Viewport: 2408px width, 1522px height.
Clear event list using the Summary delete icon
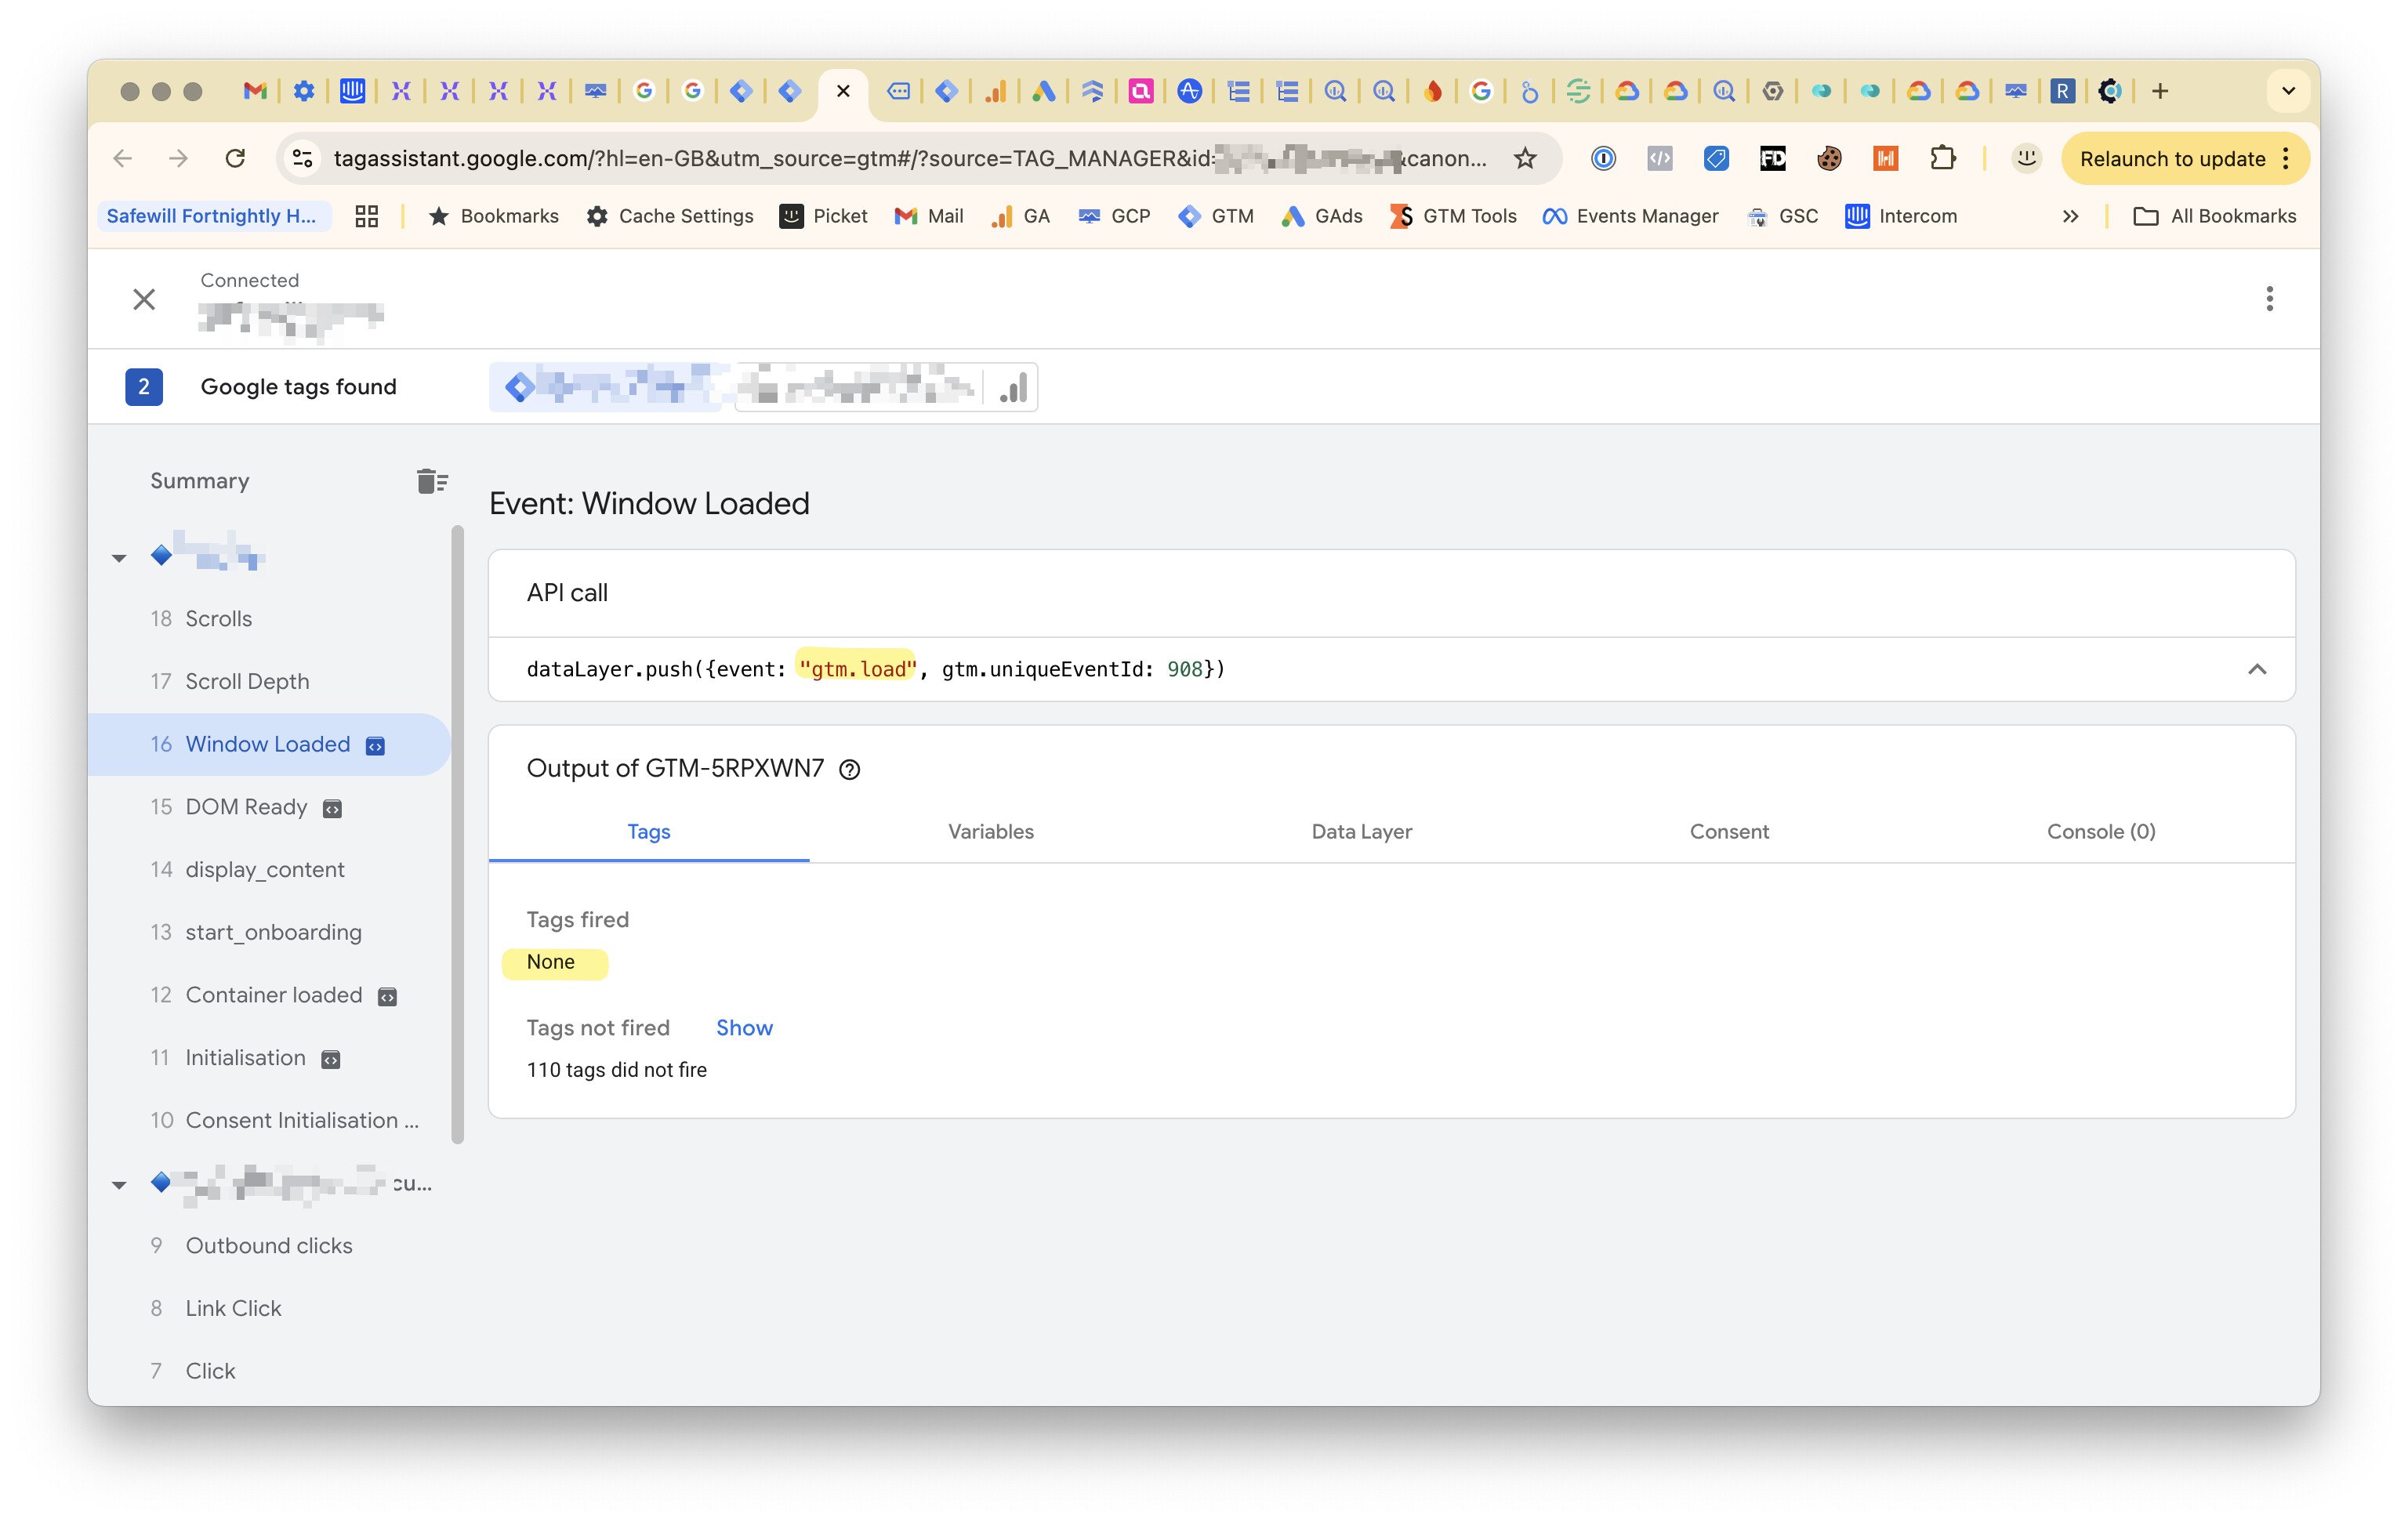tap(432, 481)
